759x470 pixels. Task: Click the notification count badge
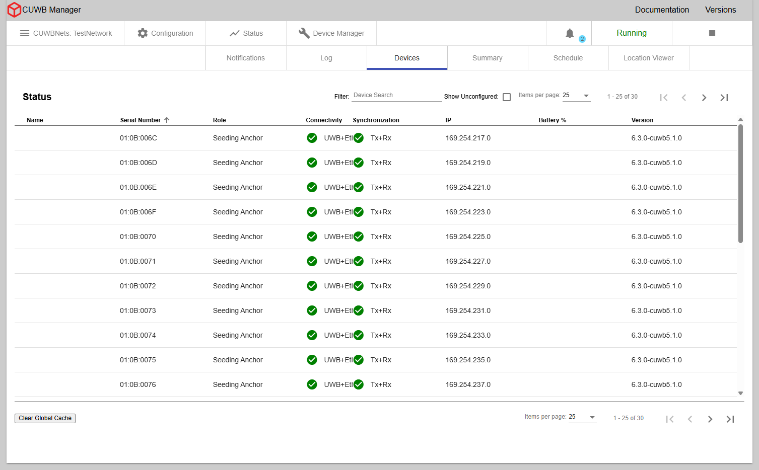tap(582, 39)
